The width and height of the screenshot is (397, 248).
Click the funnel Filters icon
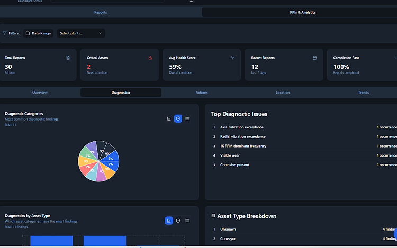5,33
